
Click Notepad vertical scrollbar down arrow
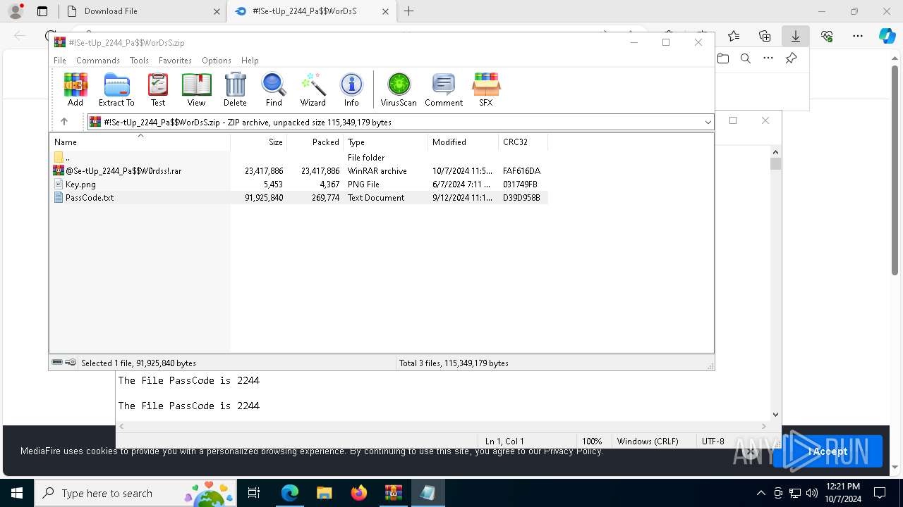point(775,415)
